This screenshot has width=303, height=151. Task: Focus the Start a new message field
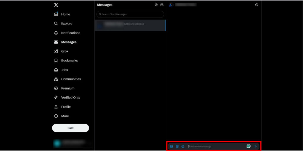pyautogui.click(x=216, y=146)
